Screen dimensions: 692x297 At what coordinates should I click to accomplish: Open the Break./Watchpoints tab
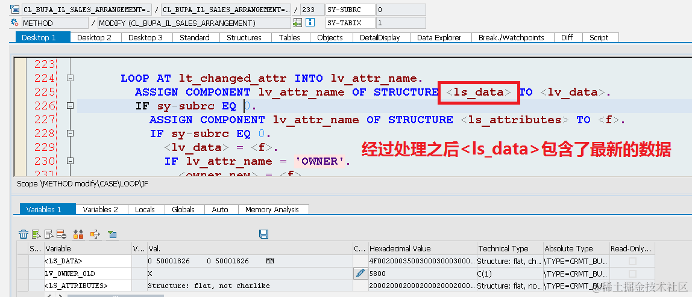coord(512,37)
